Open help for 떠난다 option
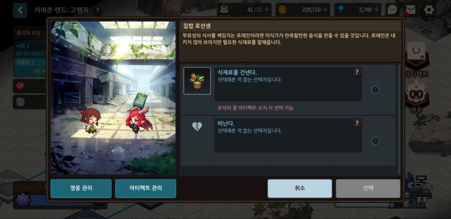Viewport: 451px width, 219px height. point(357,123)
